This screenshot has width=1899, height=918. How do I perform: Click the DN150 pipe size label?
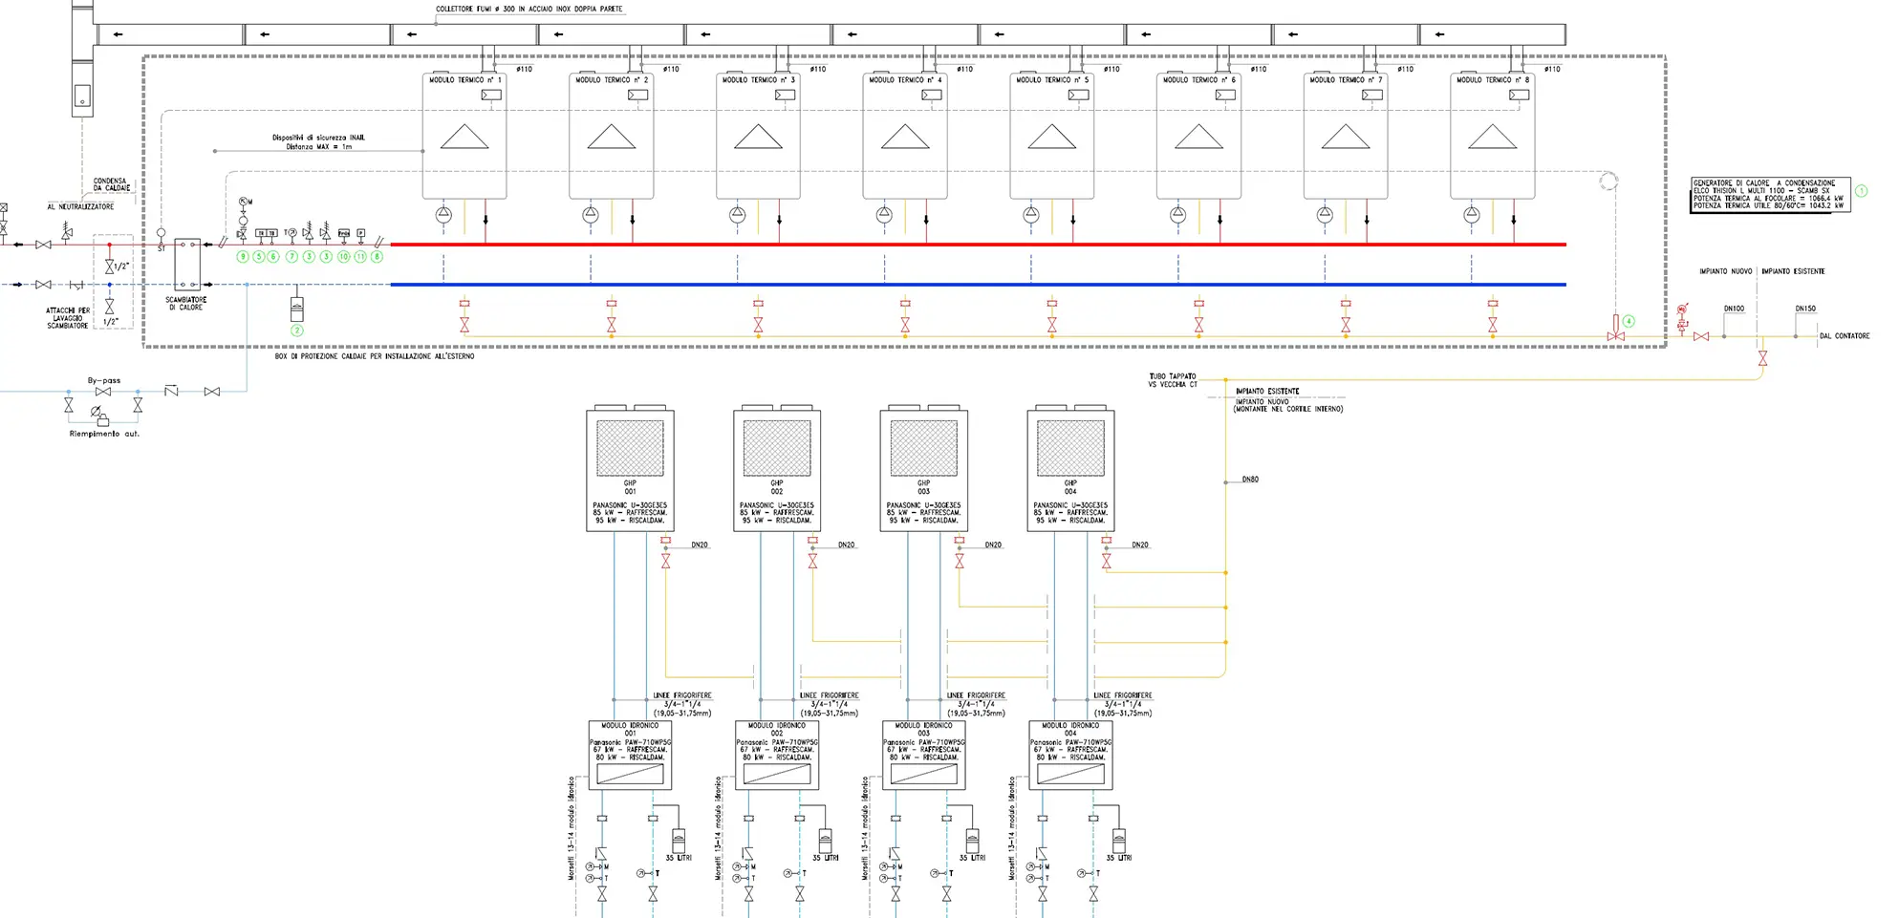click(x=1804, y=309)
